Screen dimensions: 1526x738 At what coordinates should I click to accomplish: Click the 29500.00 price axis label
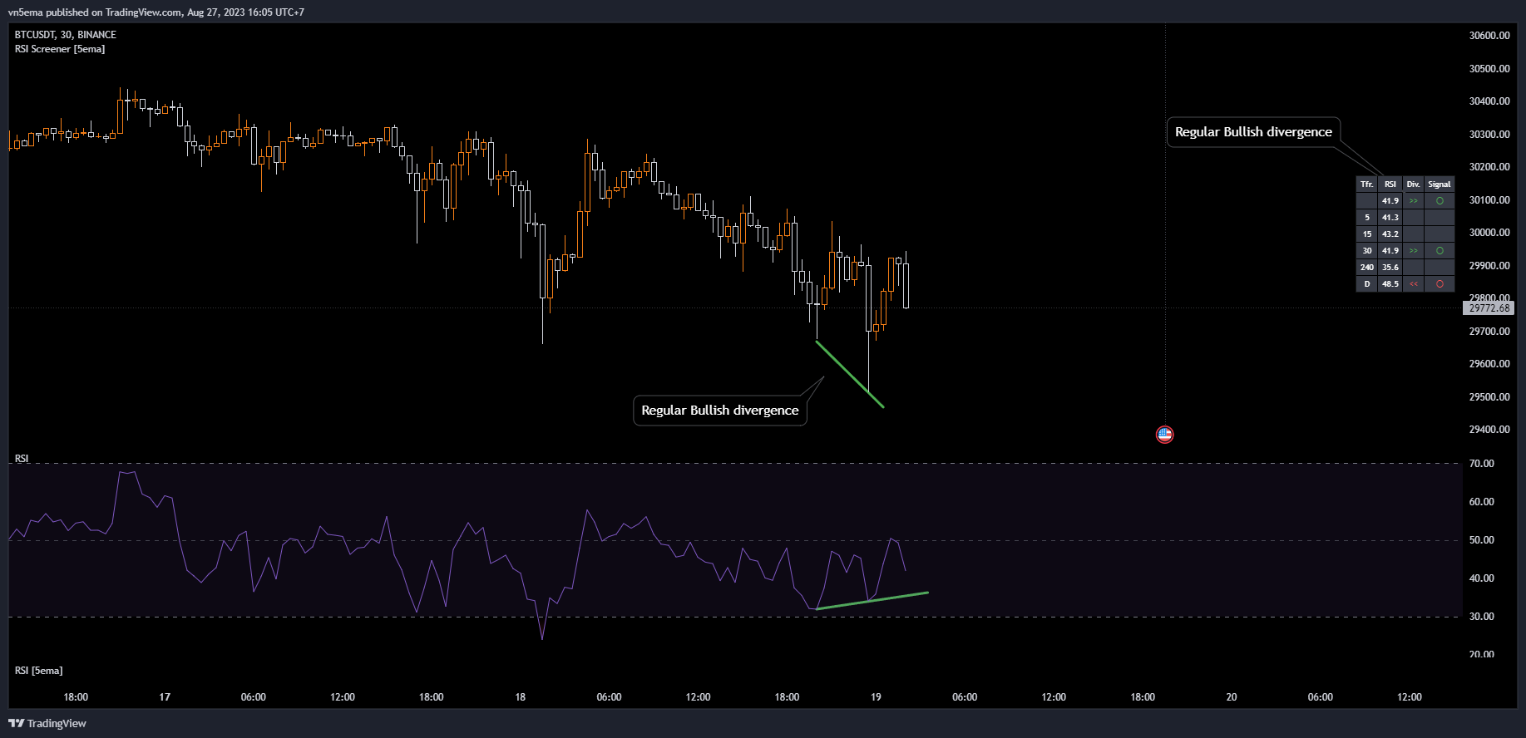tap(1489, 397)
